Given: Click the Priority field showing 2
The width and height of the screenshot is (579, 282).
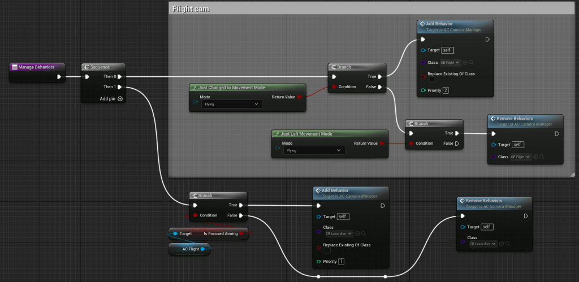Looking at the screenshot, I should (x=446, y=90).
